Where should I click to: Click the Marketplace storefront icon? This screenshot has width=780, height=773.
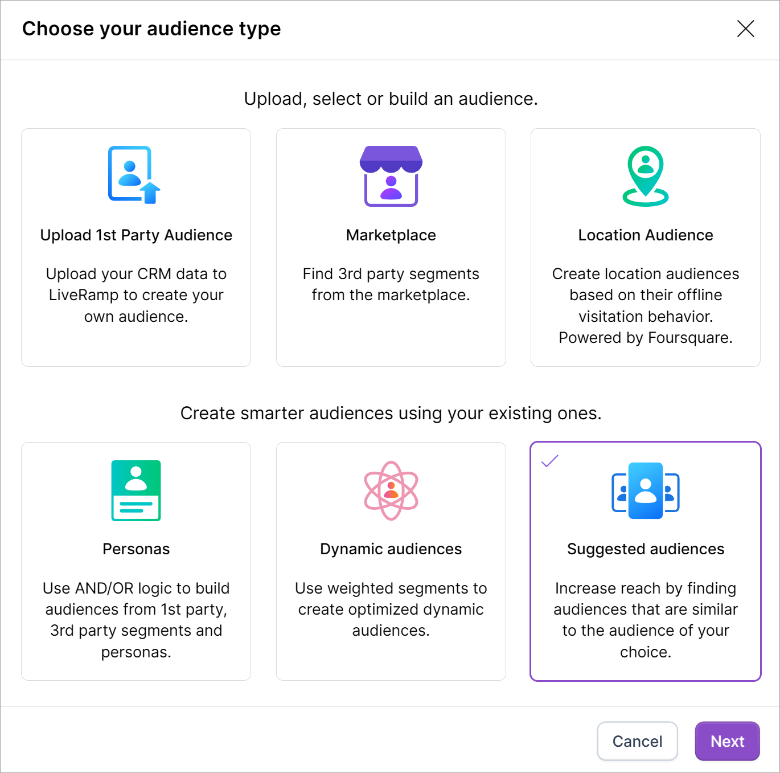click(391, 176)
